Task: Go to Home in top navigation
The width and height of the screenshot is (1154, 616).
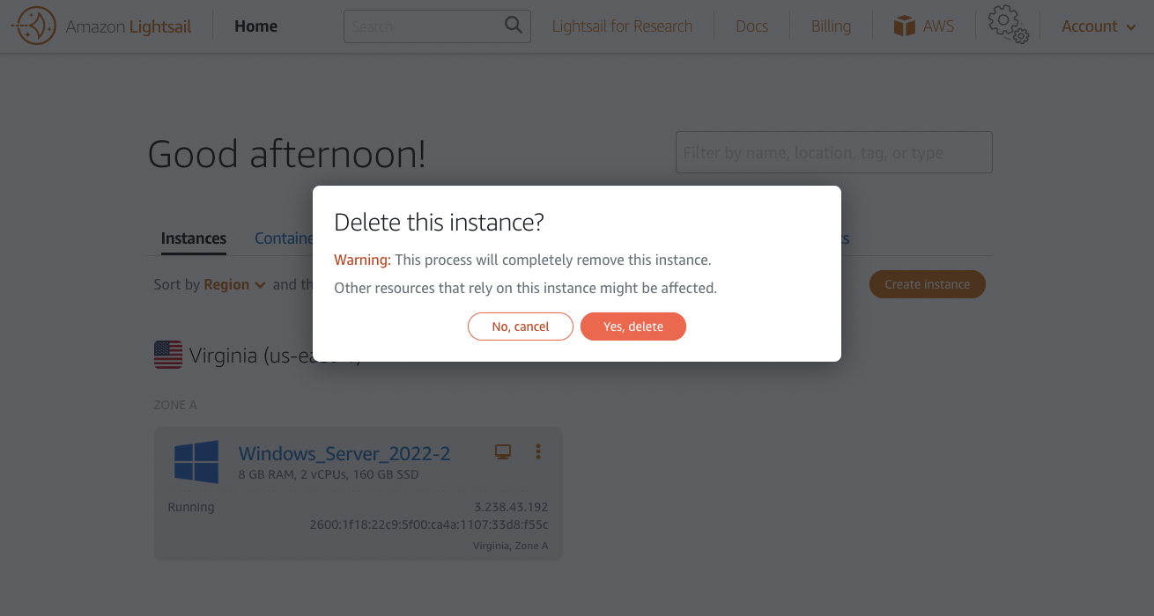Action: (255, 26)
